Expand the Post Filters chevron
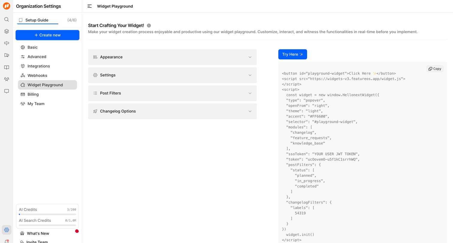The height and width of the screenshot is (243, 453). pyautogui.click(x=250, y=93)
